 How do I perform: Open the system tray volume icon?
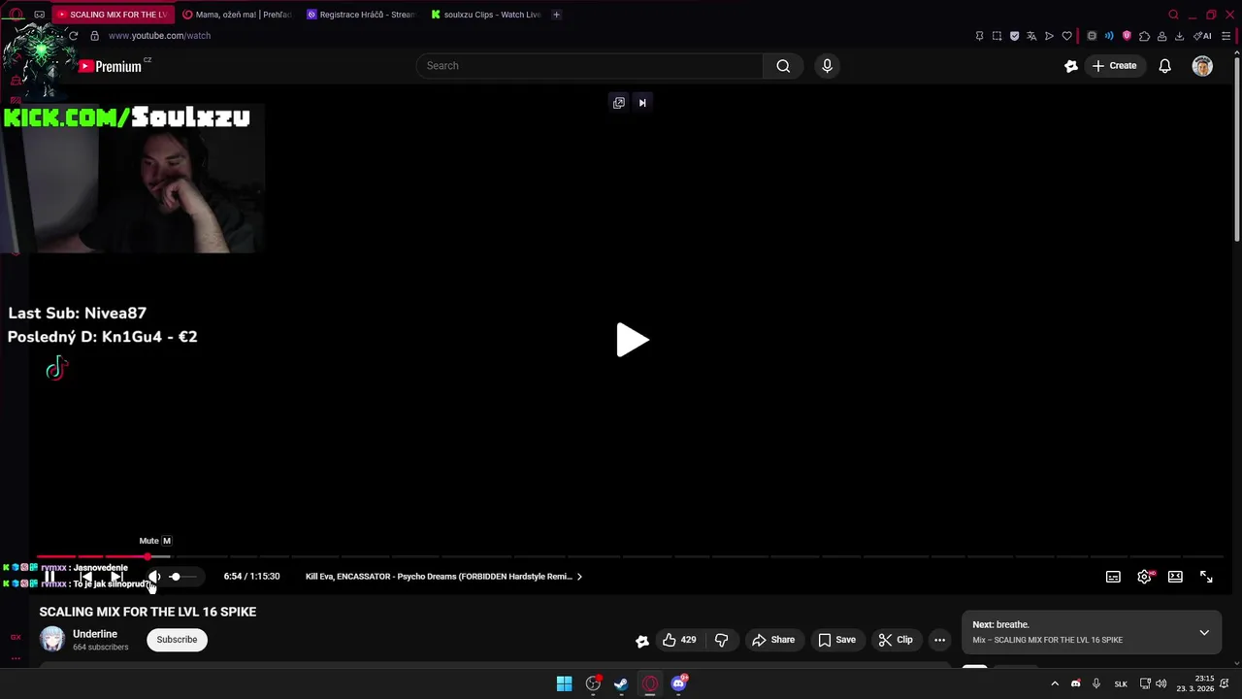[x=1160, y=683]
